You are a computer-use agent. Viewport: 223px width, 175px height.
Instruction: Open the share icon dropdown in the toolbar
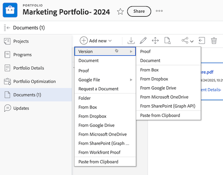point(187,41)
